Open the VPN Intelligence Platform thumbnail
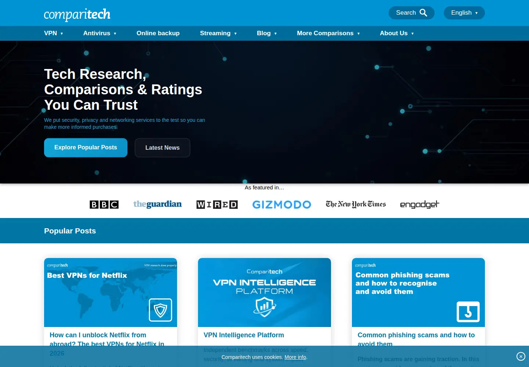The height and width of the screenshot is (367, 529). point(264,292)
